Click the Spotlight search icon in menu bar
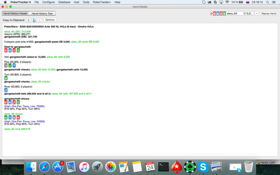Viewport: 280px width, 175px height. click(268, 2)
